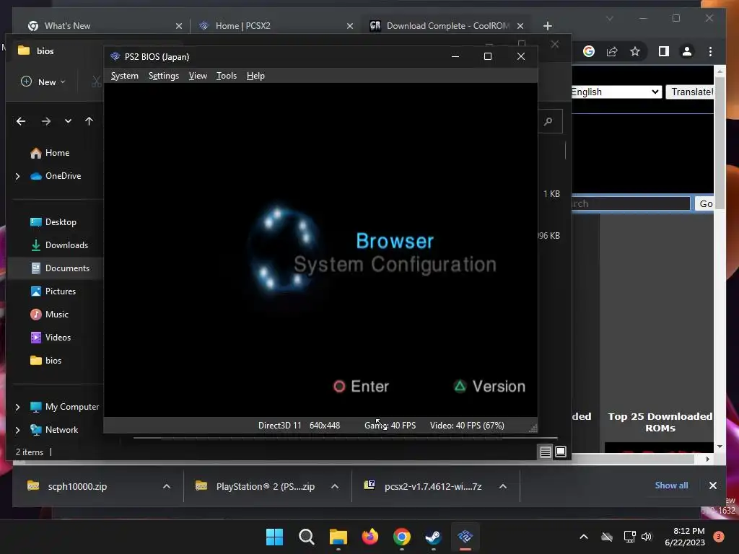Image resolution: width=739 pixels, height=554 pixels.
Task: Click the CoolROM search input field
Action: [x=631, y=203]
